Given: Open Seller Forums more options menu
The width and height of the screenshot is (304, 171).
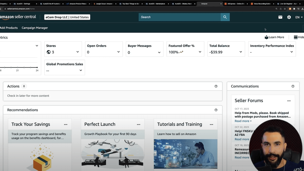Looking at the screenshot, I should (289, 101).
